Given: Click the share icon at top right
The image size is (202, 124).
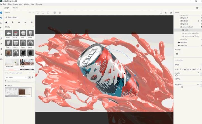Looking at the screenshot, I should pos(197,8).
